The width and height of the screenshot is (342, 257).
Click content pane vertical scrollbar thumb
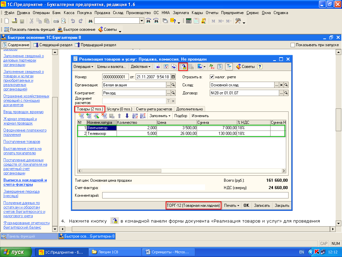point(338,120)
